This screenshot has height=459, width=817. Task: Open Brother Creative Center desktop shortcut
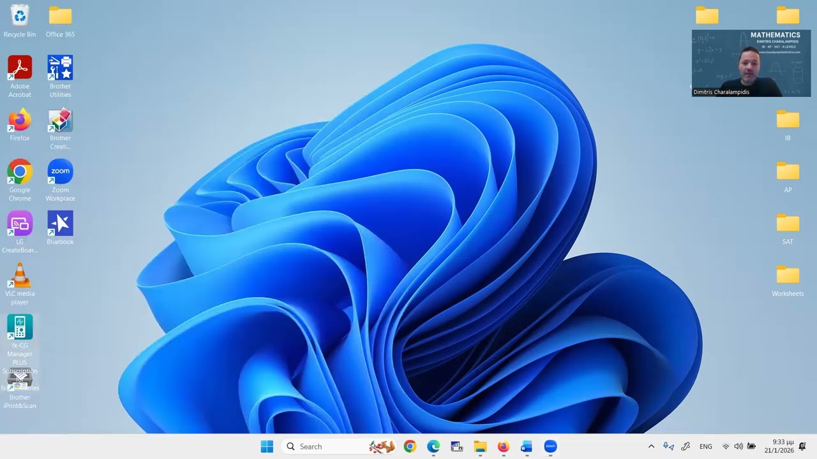(60, 129)
